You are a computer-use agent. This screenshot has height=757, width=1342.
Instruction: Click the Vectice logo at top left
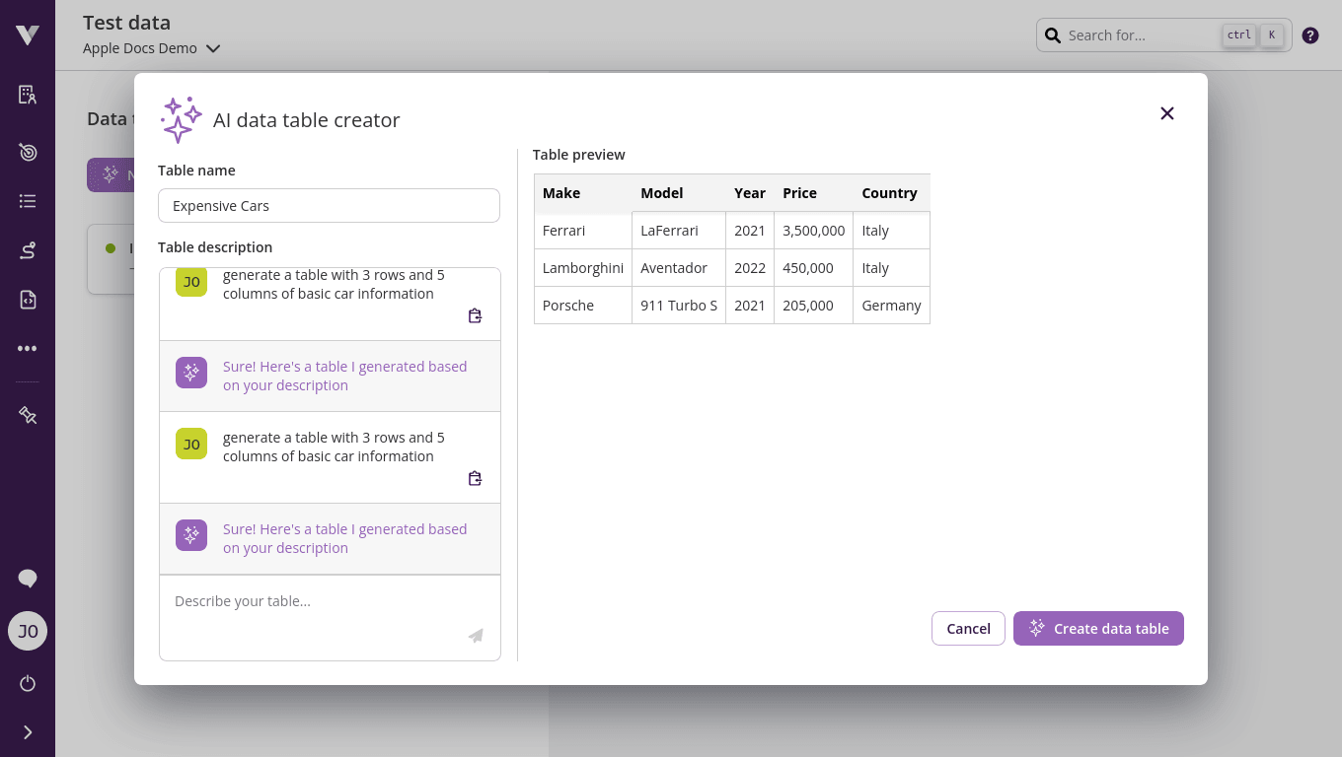pos(27,34)
